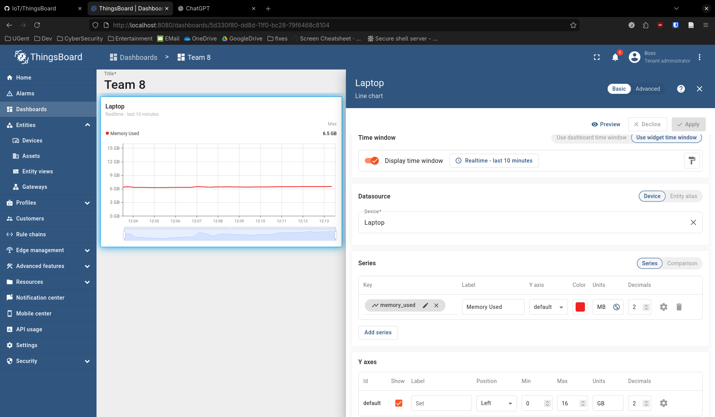715x417 pixels.
Task: Open time window style paint roller icon
Action: point(691,161)
